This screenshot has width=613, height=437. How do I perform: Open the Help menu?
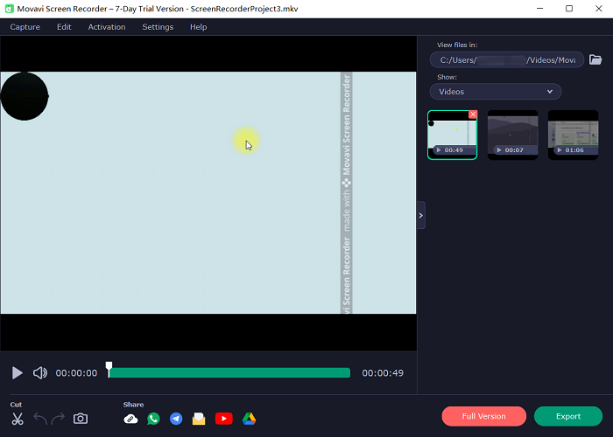click(198, 27)
